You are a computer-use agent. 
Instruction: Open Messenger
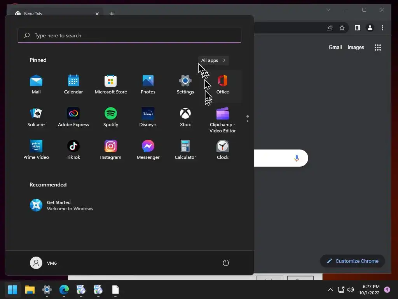coord(148,150)
